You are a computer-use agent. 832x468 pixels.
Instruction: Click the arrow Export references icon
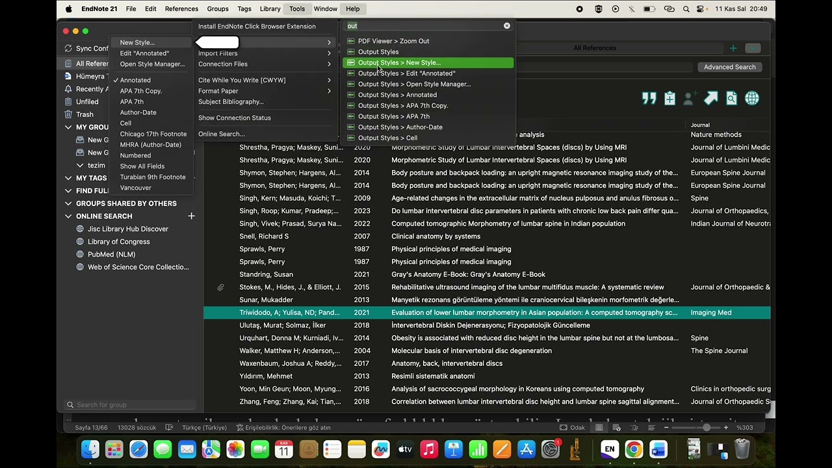(710, 98)
